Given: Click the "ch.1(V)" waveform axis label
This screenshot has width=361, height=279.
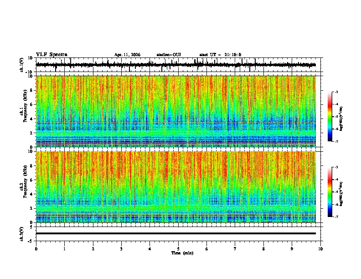Looking at the screenshot, I should (22, 65).
